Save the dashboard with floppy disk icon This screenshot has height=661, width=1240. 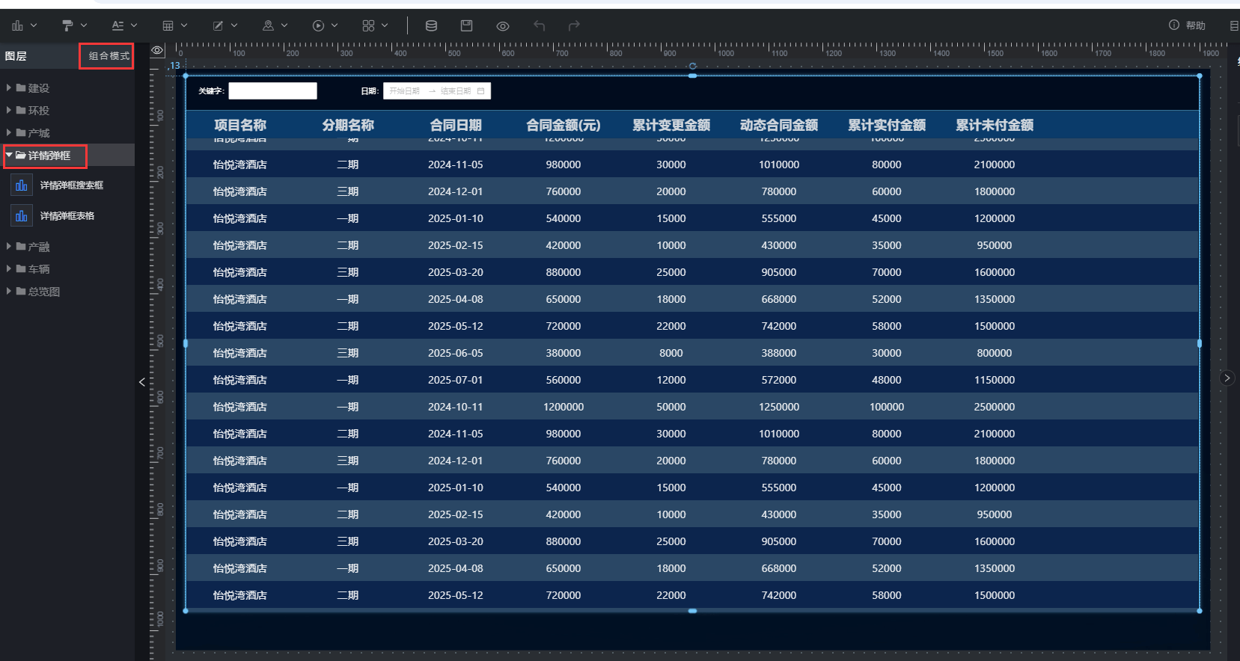pyautogui.click(x=466, y=25)
